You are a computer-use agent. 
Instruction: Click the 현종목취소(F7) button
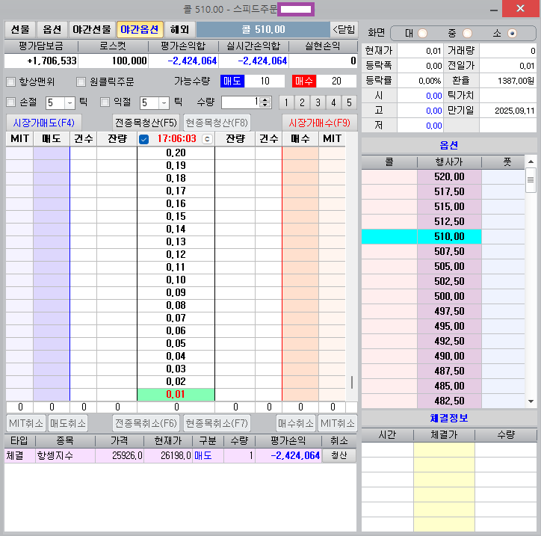[x=217, y=423]
